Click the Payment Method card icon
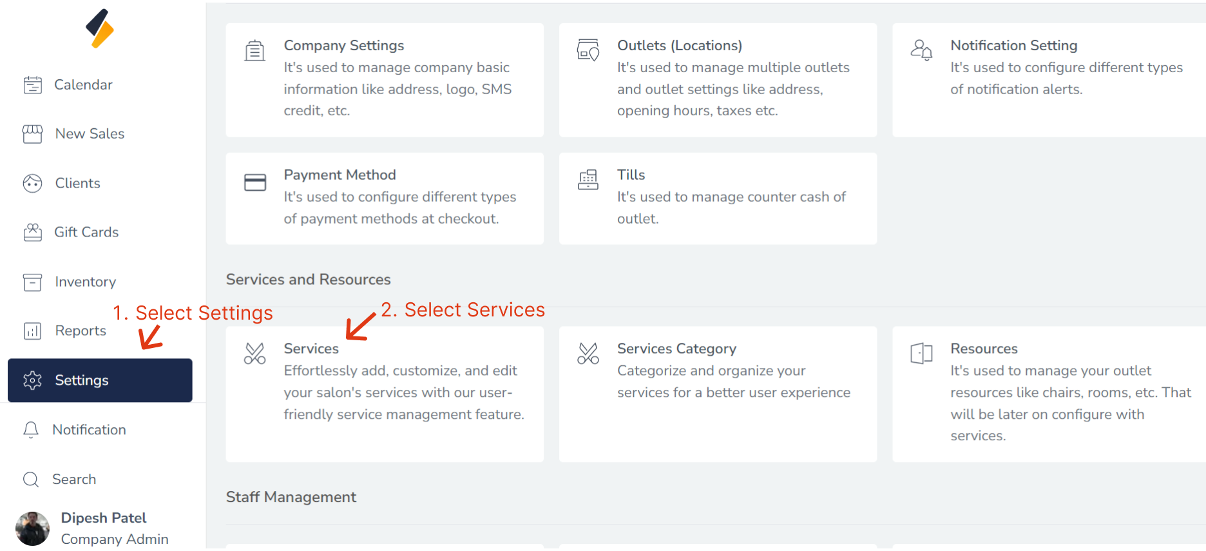The width and height of the screenshot is (1206, 551). click(255, 182)
